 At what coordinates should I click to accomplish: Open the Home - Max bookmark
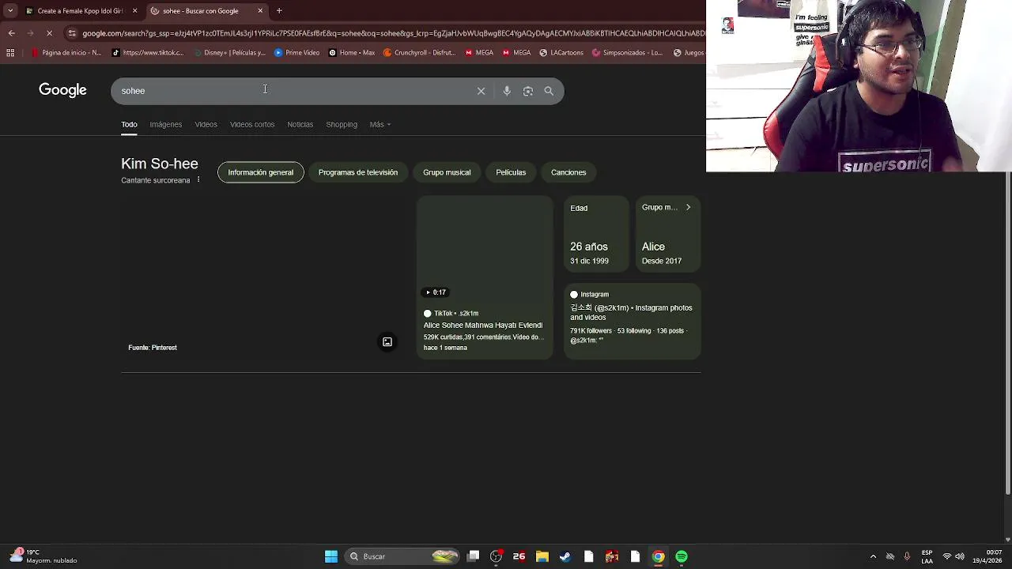point(351,53)
